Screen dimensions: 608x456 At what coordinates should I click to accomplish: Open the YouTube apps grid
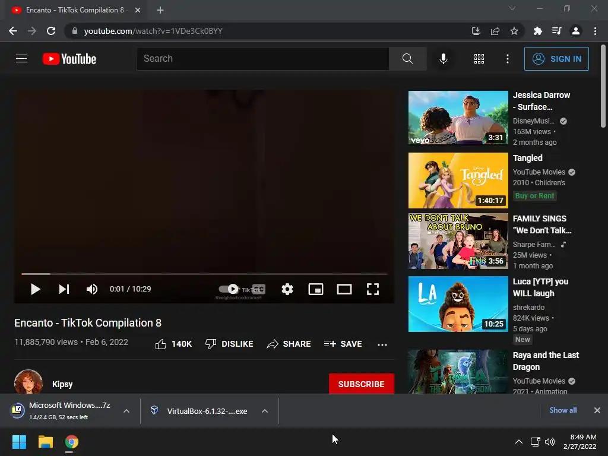(x=479, y=59)
